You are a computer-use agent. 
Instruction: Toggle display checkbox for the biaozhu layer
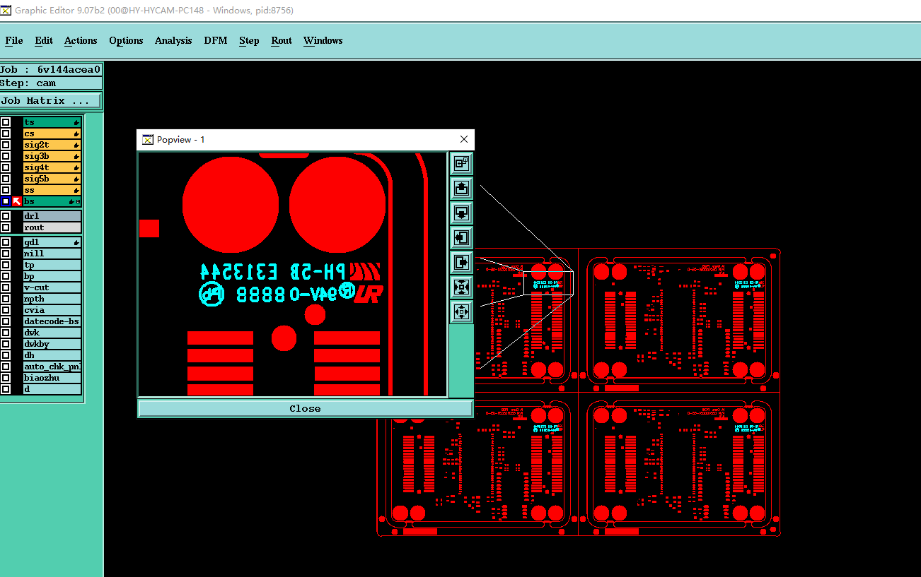[x=6, y=378]
